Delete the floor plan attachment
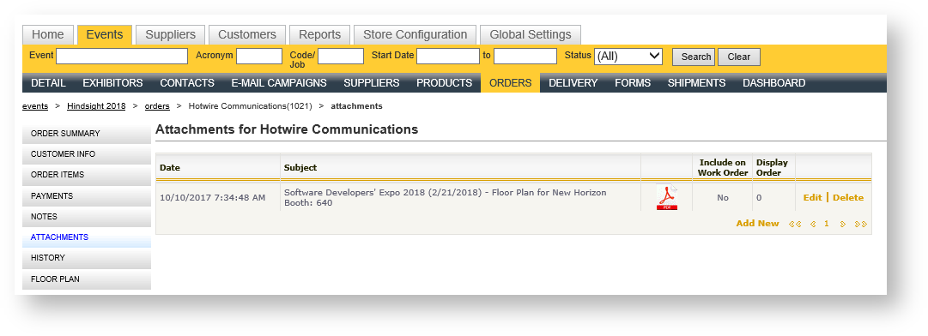 click(848, 198)
